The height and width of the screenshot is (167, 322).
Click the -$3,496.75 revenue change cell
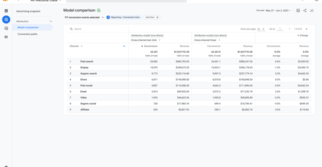[303, 67]
